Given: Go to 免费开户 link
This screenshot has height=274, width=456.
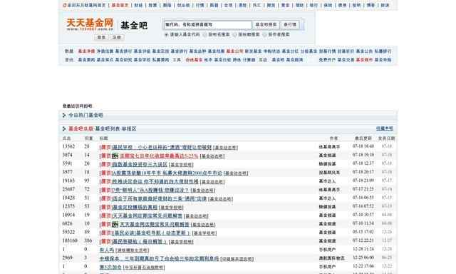Looking at the screenshot, I should [x=327, y=60].
